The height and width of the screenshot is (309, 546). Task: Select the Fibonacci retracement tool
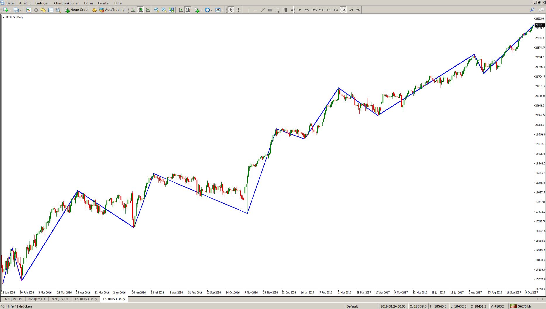[x=277, y=10]
